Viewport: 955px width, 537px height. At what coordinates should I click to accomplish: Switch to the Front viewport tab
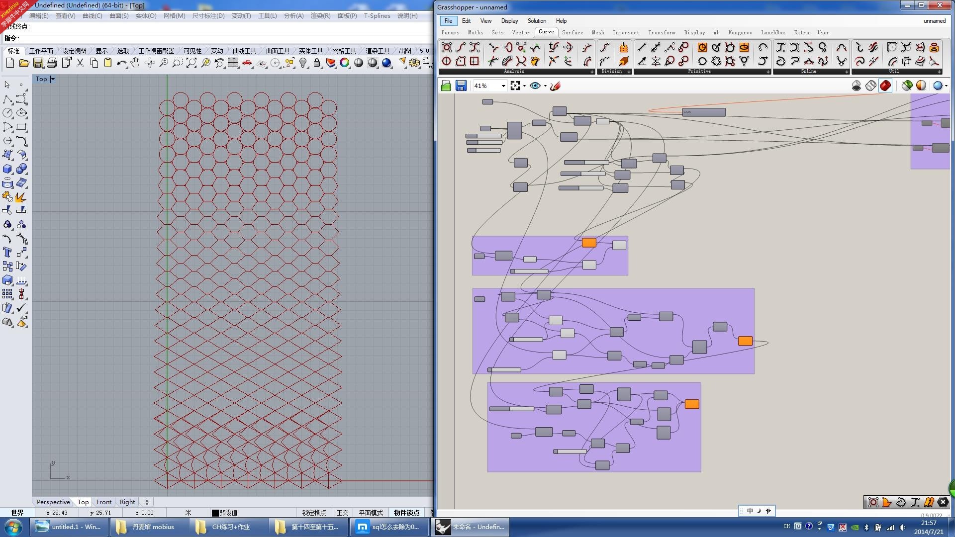click(104, 502)
